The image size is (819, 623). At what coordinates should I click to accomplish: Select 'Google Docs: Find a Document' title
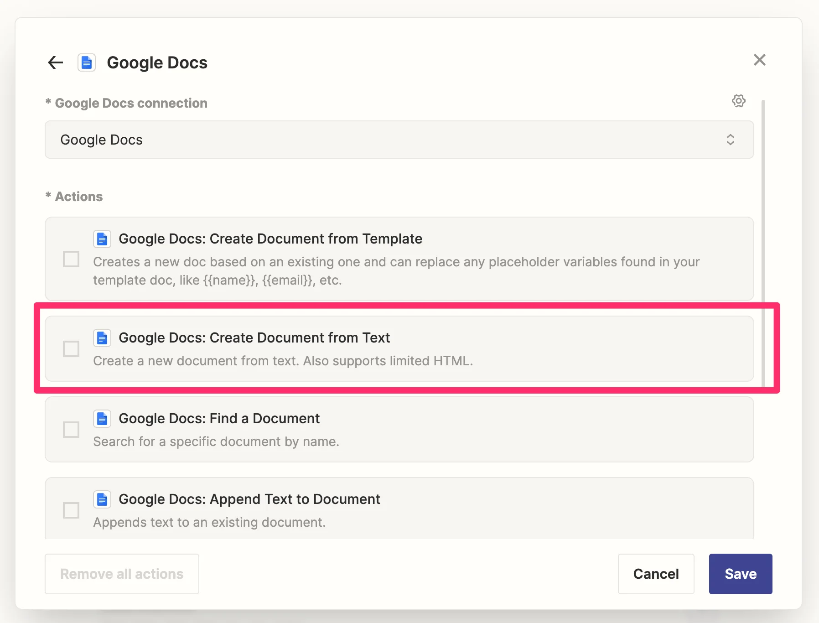[219, 419]
